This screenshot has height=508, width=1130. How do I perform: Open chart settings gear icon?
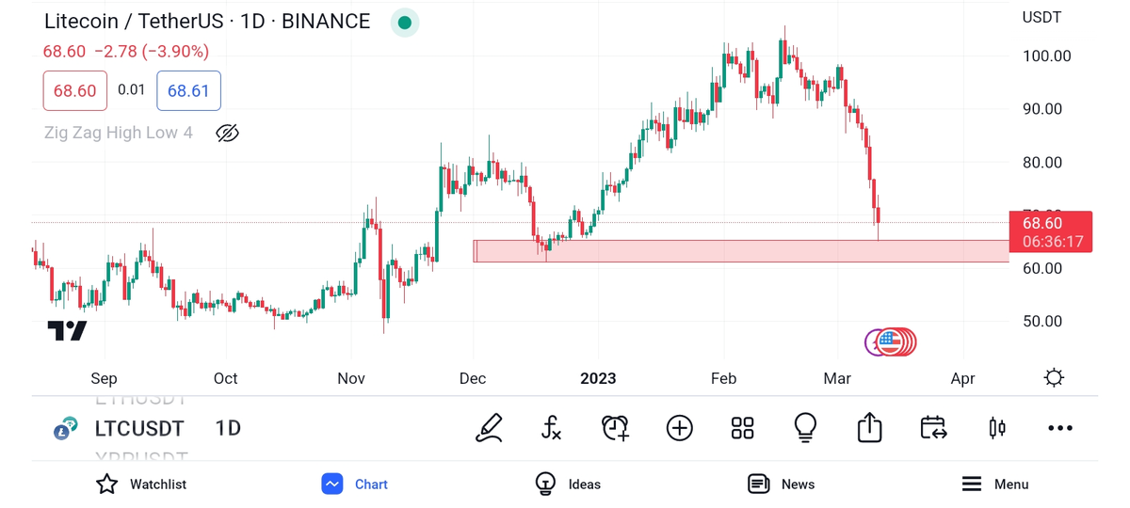click(1054, 378)
